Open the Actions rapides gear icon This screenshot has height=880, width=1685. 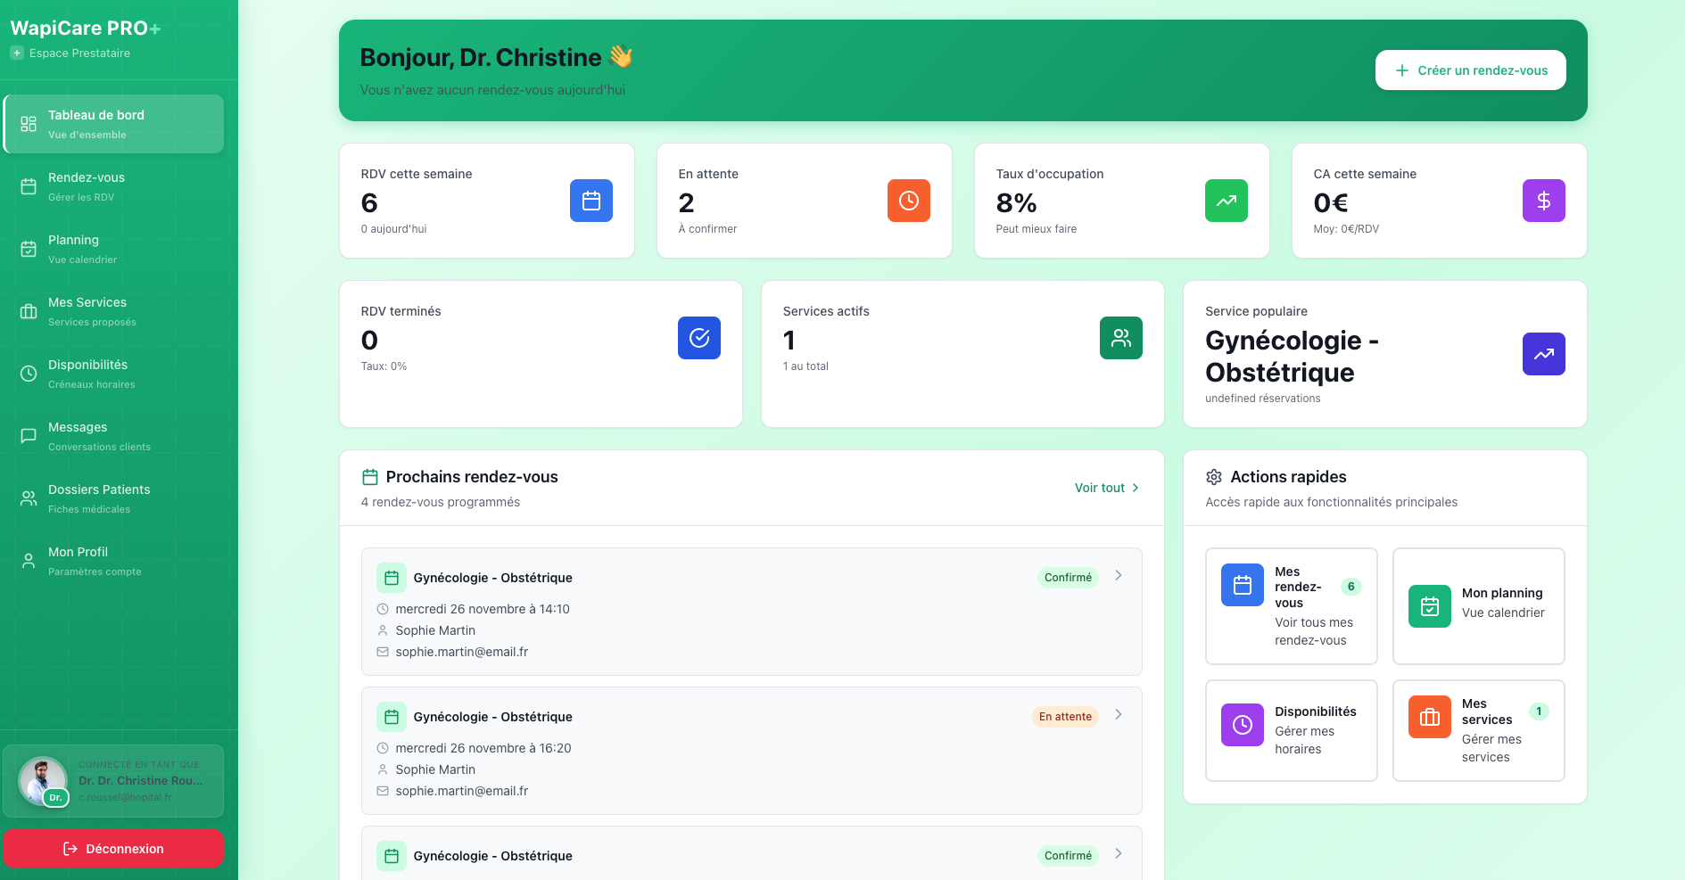(x=1213, y=476)
